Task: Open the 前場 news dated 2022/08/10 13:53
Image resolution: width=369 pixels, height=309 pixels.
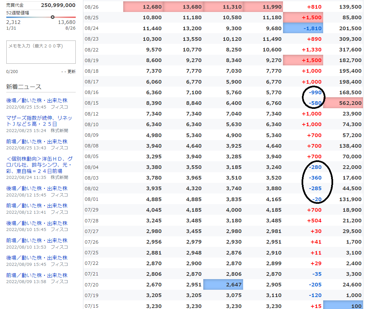Action: (x=37, y=241)
